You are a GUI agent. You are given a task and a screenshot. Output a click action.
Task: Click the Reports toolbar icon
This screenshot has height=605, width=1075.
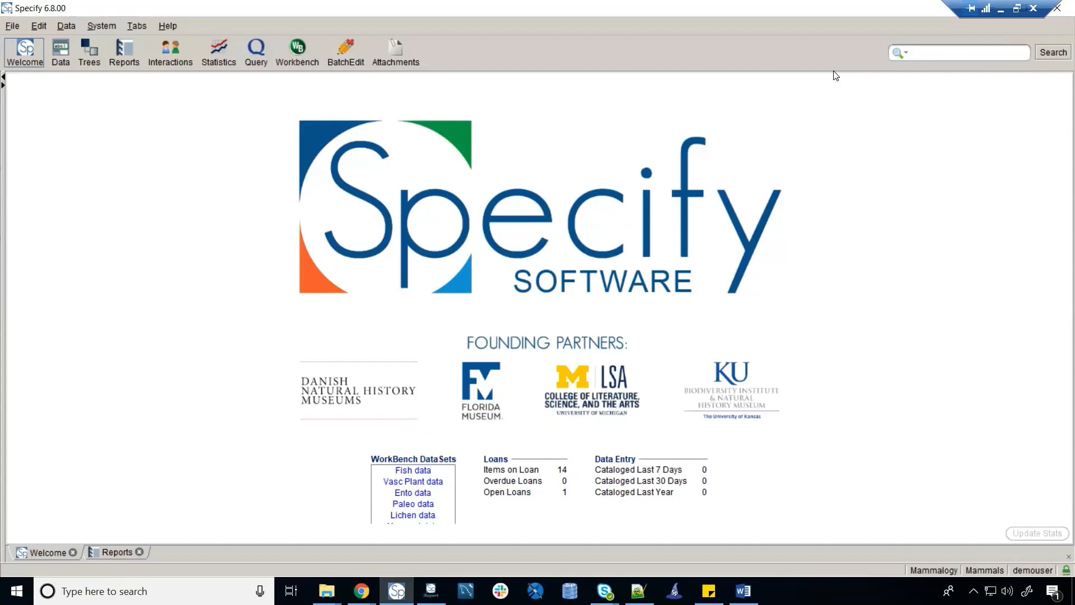[124, 53]
